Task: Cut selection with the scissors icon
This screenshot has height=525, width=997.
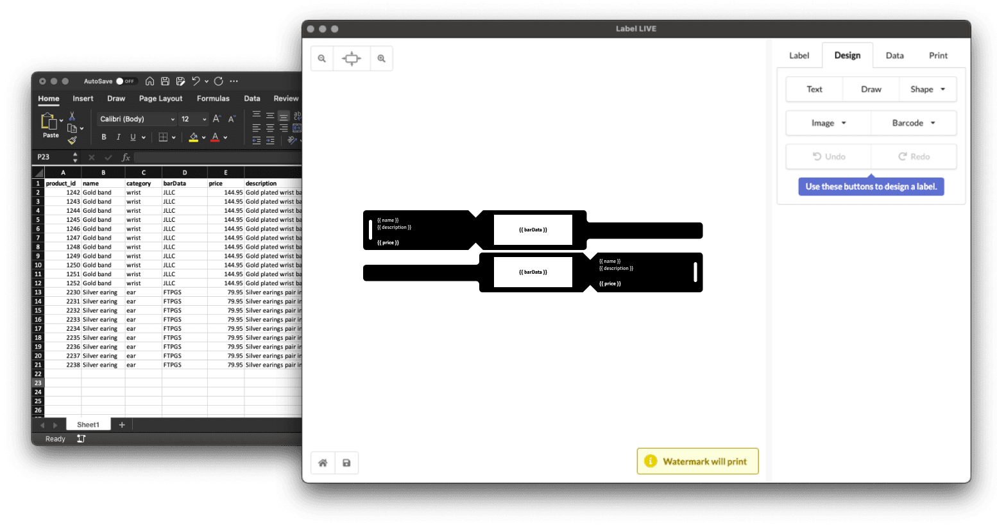Action: 72,116
